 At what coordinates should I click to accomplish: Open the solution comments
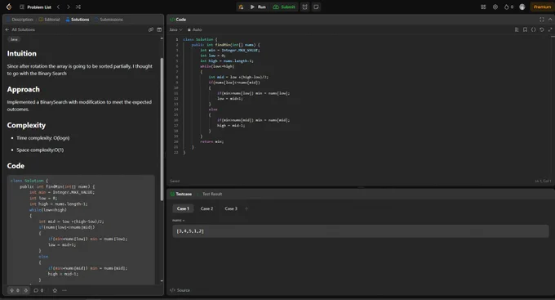(x=38, y=290)
